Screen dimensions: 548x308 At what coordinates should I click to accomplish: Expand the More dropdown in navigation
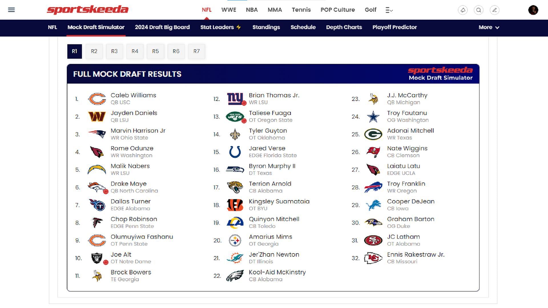[489, 27]
